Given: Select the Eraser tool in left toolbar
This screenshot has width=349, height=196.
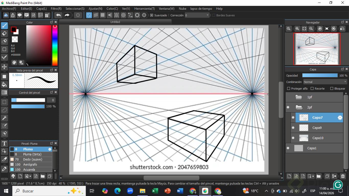Looking at the screenshot, I should (4, 33).
